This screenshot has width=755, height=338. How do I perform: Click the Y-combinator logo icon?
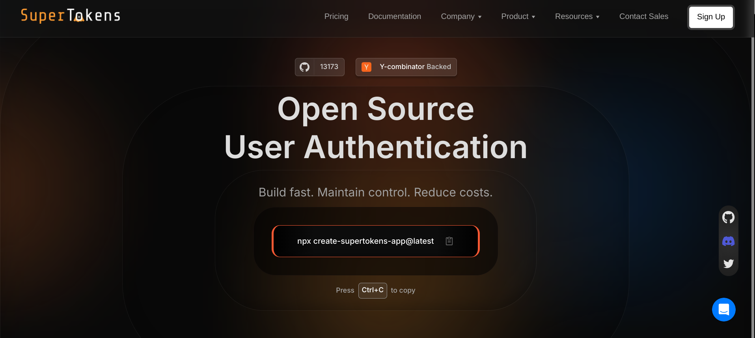point(366,67)
